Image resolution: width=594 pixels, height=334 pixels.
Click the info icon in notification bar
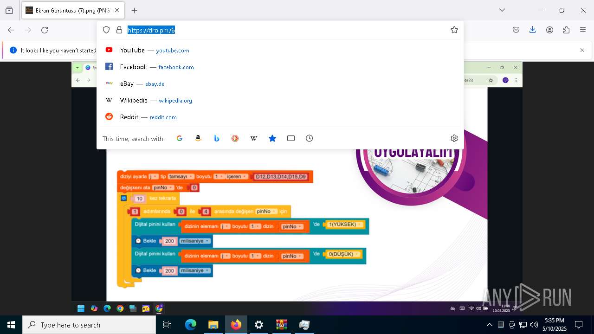(13, 50)
